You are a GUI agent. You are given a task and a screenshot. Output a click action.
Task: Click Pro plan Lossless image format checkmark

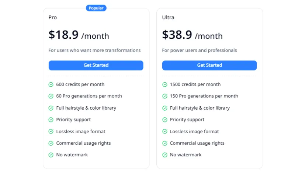[x=51, y=132]
